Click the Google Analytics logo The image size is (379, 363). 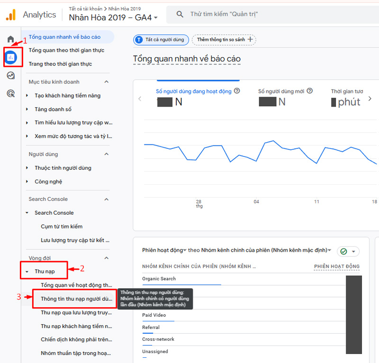(x=9, y=15)
